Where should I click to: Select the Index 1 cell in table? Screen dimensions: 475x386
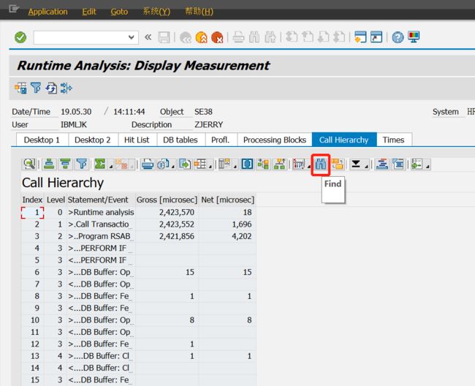[x=32, y=213]
